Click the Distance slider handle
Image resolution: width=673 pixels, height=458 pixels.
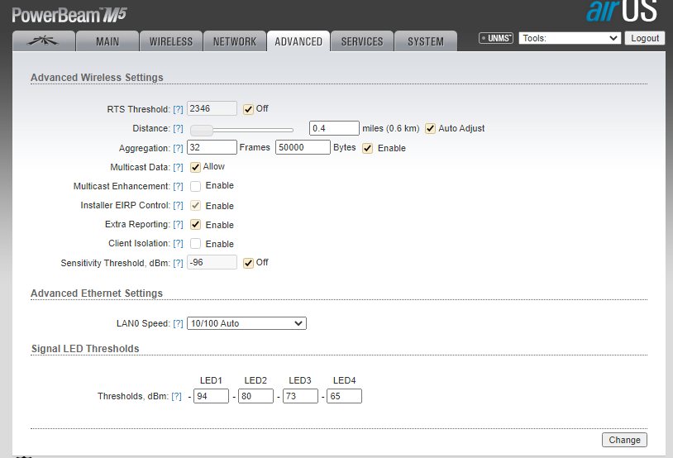coord(202,130)
